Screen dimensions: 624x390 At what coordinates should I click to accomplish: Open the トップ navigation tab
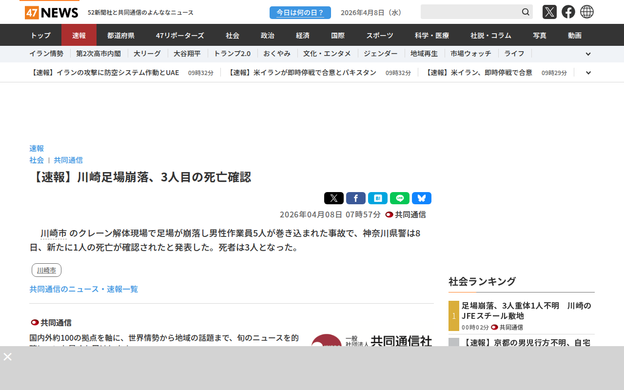tap(40, 35)
